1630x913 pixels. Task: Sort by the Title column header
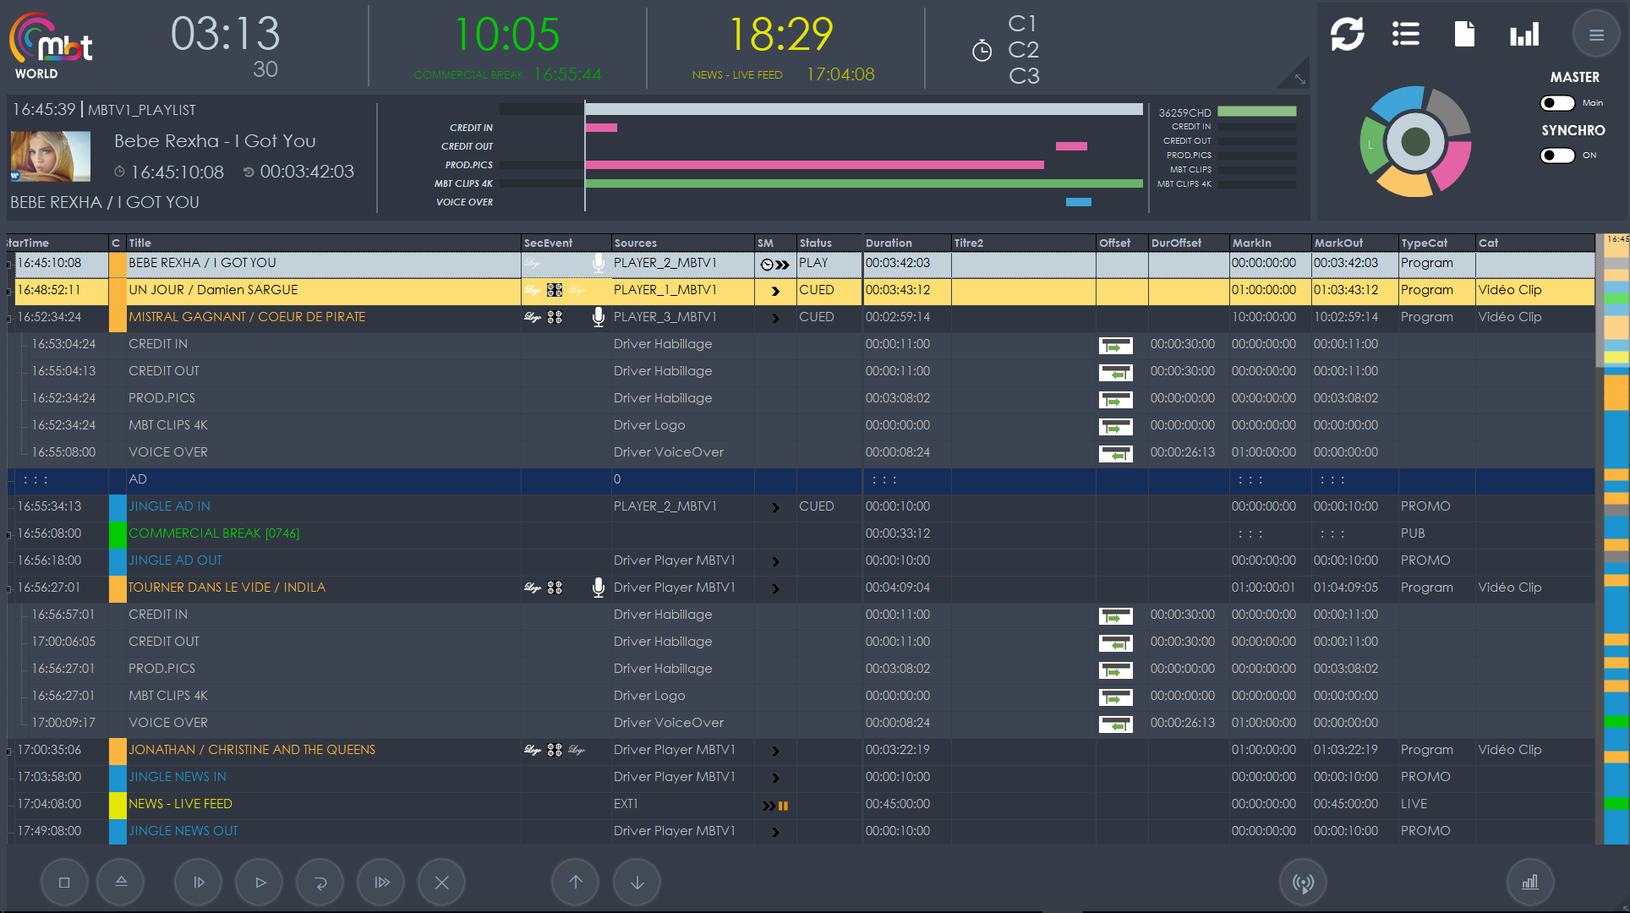click(x=323, y=243)
